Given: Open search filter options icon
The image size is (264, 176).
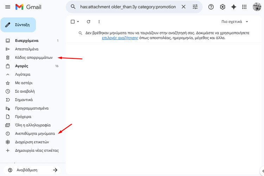Looking at the screenshot, I should (x=195, y=7).
